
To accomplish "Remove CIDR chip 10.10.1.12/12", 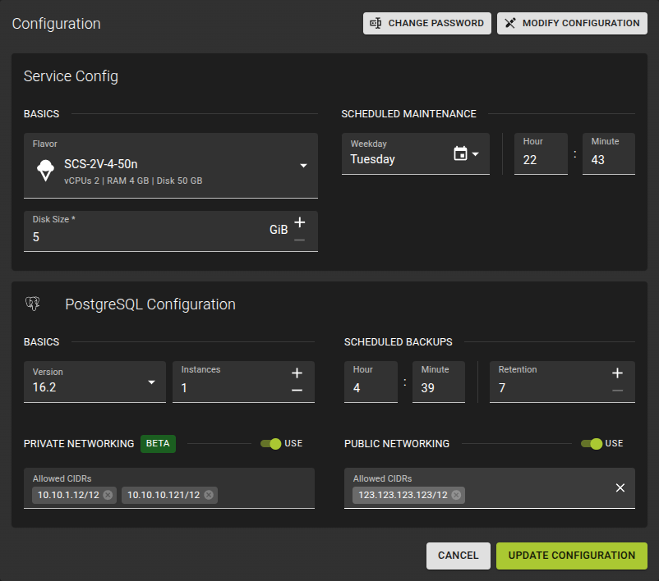I will 108,495.
